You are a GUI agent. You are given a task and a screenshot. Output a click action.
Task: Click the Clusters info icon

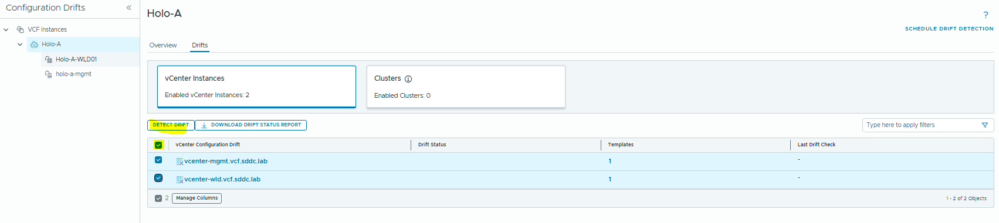408,79
